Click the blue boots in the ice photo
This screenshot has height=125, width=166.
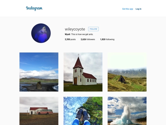[x=82, y=115]
